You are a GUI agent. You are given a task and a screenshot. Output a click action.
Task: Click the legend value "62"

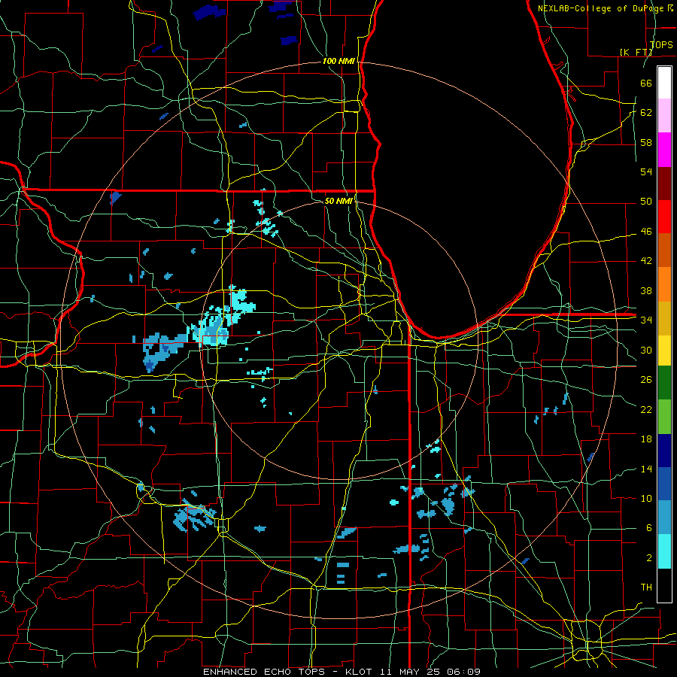[646, 112]
